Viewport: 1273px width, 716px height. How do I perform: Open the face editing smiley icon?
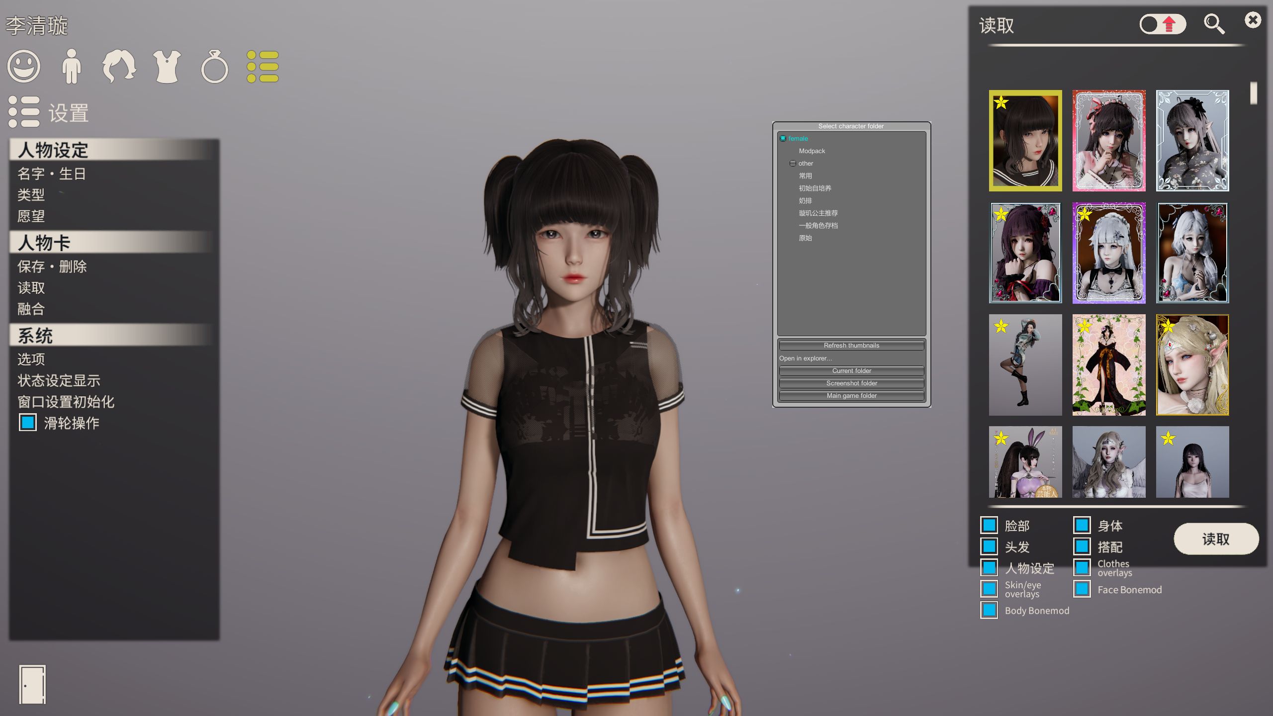(x=24, y=66)
